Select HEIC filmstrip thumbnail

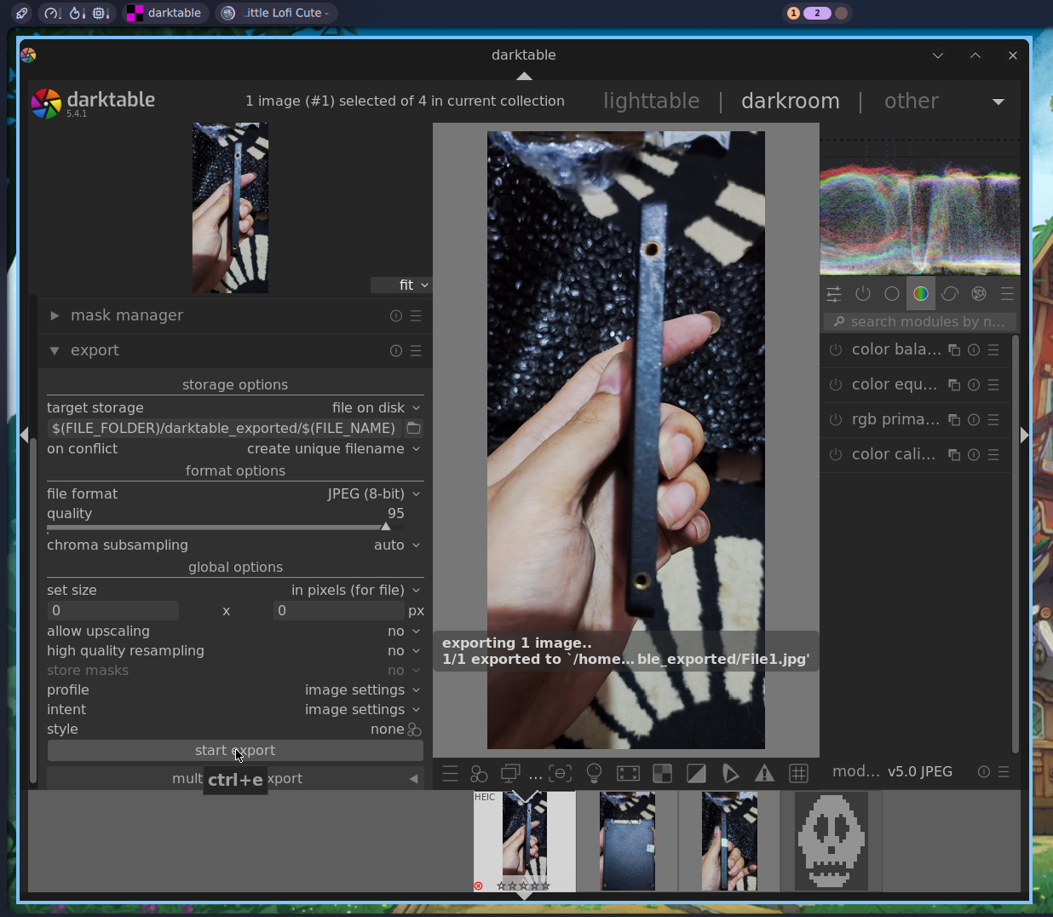click(x=525, y=841)
